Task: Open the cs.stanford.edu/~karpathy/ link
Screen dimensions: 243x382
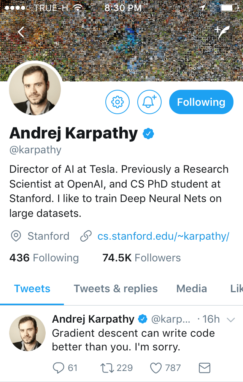Action: coord(163,236)
